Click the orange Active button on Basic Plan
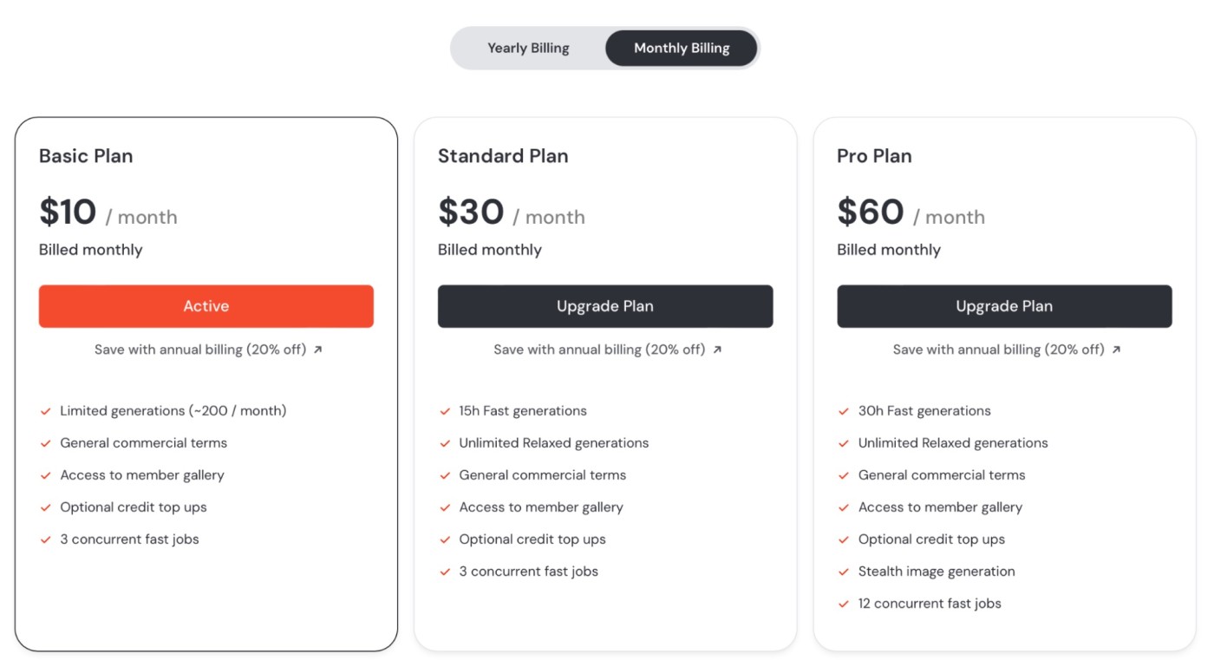Screen dimensions: 1214x660 [206, 306]
